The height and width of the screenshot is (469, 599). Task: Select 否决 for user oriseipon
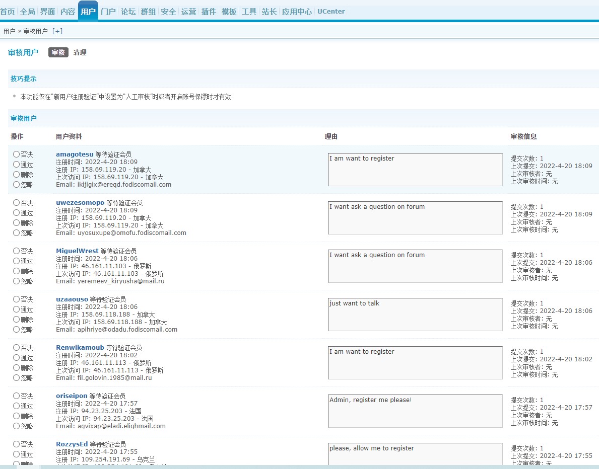17,396
